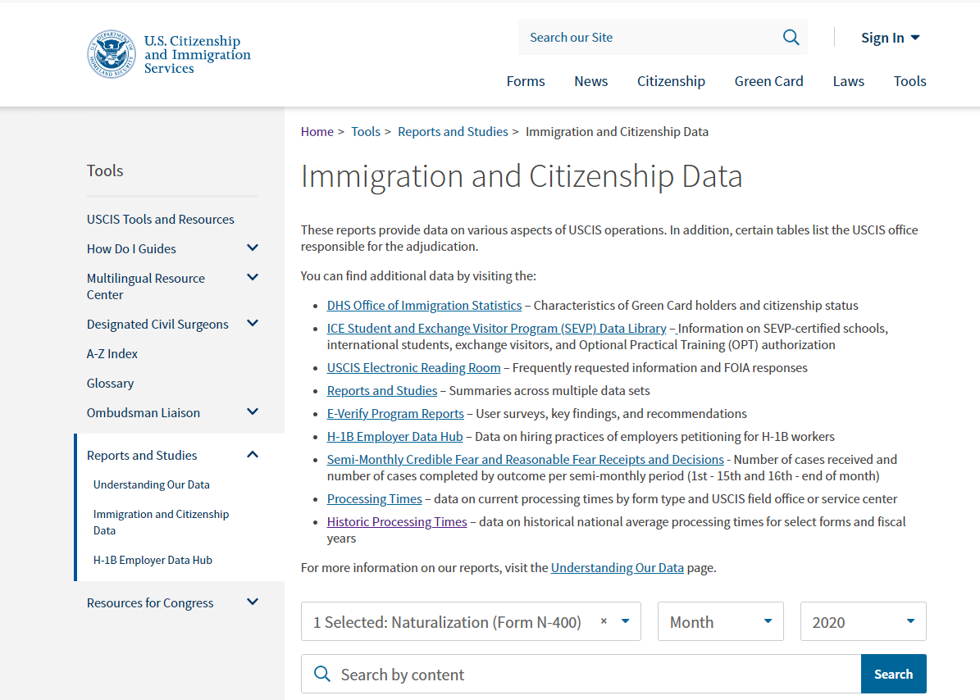Select How Do I Guides sidebar item
This screenshot has width=980, height=700.
click(131, 248)
